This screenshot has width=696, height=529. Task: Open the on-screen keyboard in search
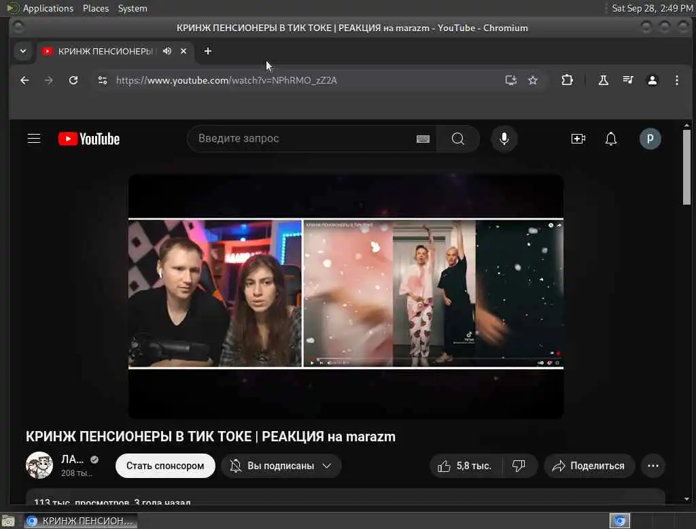point(423,139)
